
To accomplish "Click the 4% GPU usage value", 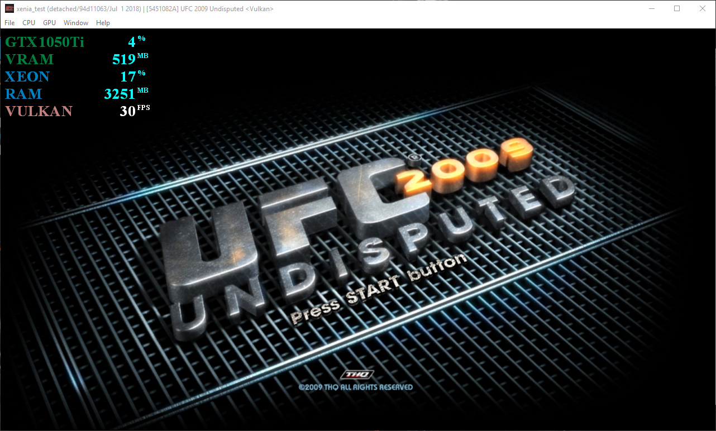I will tap(137, 41).
